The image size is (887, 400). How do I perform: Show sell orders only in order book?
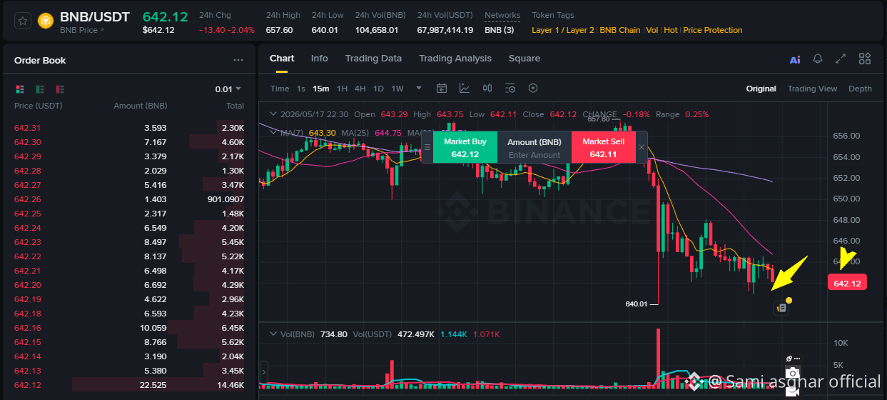61,89
